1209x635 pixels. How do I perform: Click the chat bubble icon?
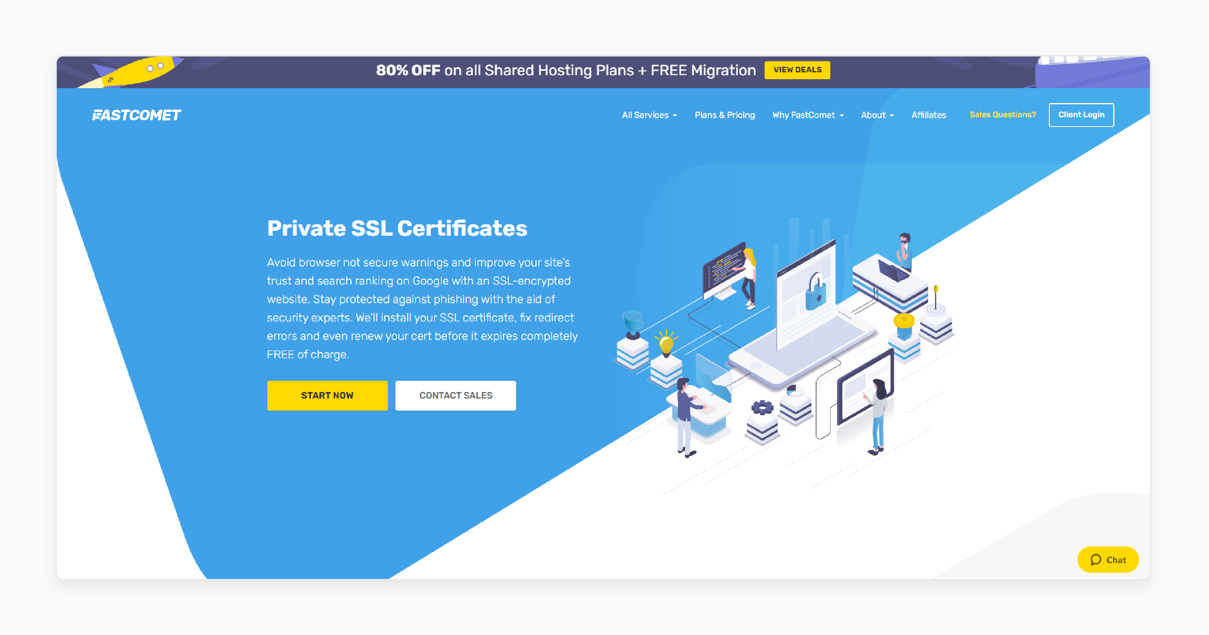click(1095, 559)
